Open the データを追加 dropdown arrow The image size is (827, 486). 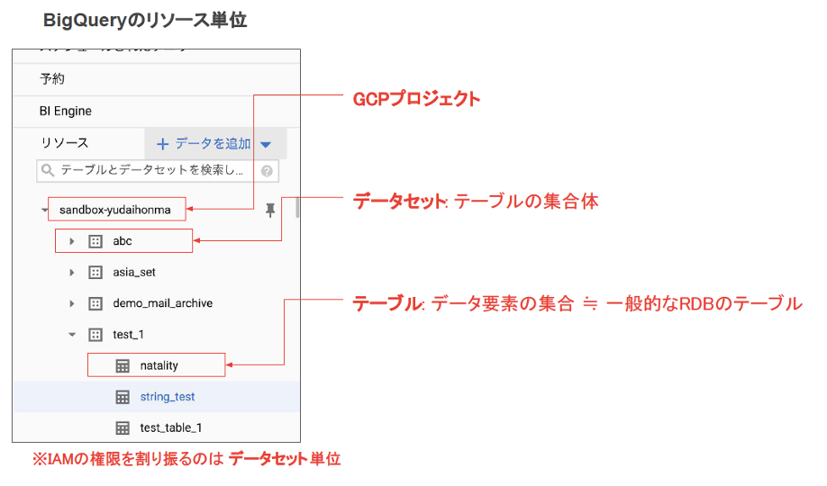pos(266,144)
